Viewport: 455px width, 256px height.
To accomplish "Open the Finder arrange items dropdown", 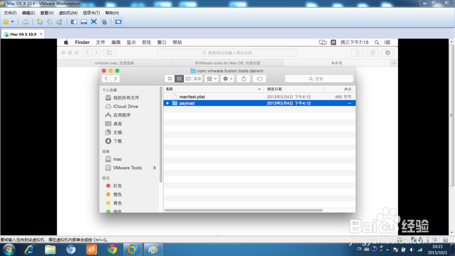I will [211, 79].
